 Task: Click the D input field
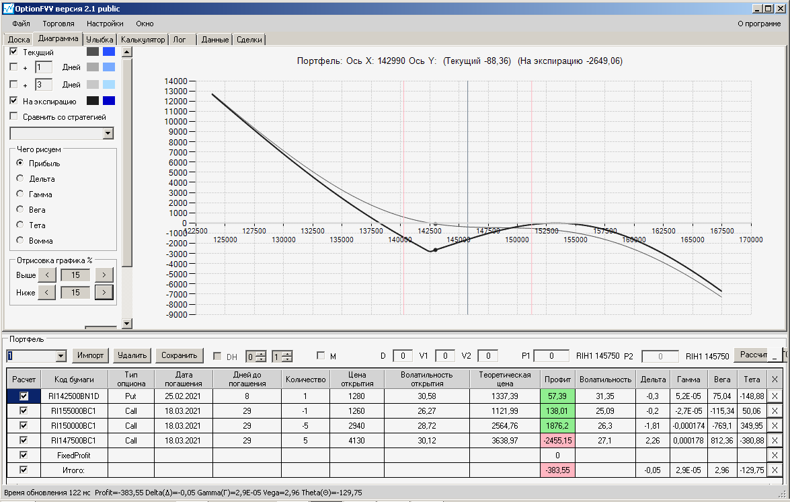click(x=403, y=356)
